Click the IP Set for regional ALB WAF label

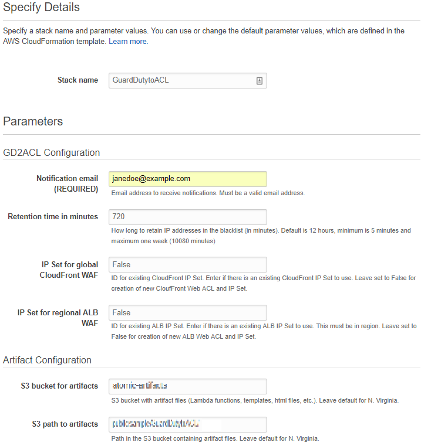(58, 318)
